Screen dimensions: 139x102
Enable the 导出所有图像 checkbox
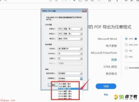(x=126, y=68)
